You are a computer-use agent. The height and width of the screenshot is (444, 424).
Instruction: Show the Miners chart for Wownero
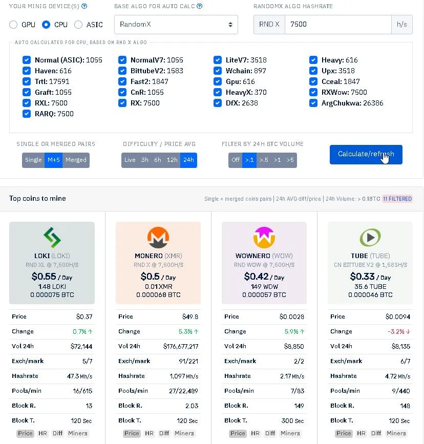[290, 434]
